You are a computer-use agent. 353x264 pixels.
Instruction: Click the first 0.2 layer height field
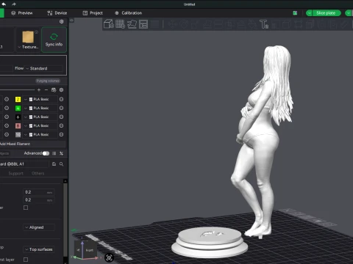coord(39,192)
